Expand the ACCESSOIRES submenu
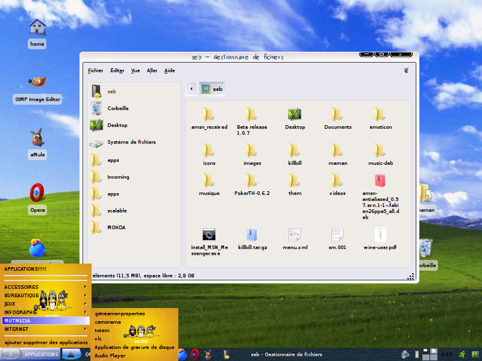Viewport: 482px width, 361px height. pos(46,287)
